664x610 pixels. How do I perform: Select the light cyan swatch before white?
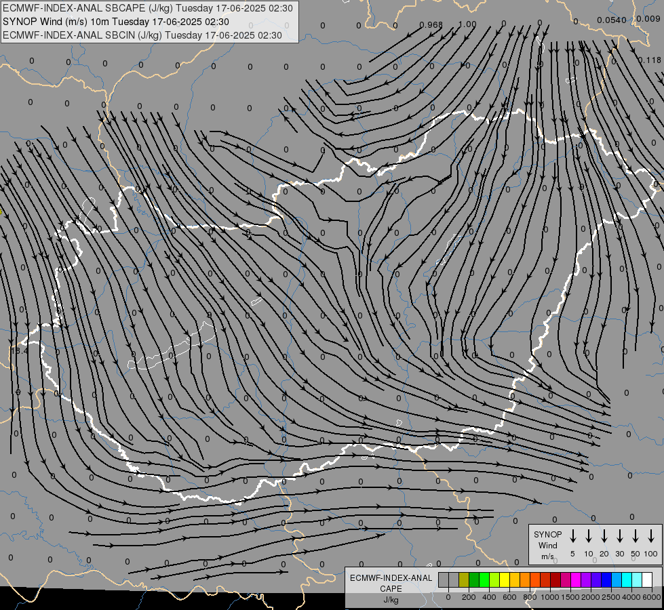point(637,579)
